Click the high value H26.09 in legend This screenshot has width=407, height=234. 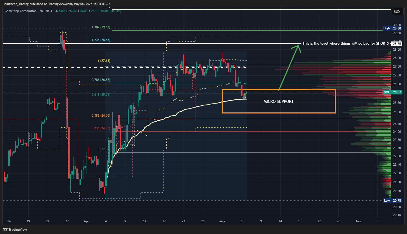pos(71,11)
